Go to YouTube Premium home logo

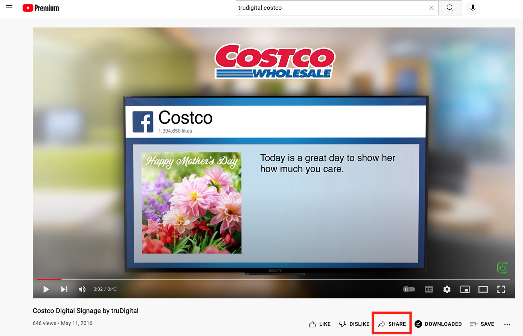point(41,8)
